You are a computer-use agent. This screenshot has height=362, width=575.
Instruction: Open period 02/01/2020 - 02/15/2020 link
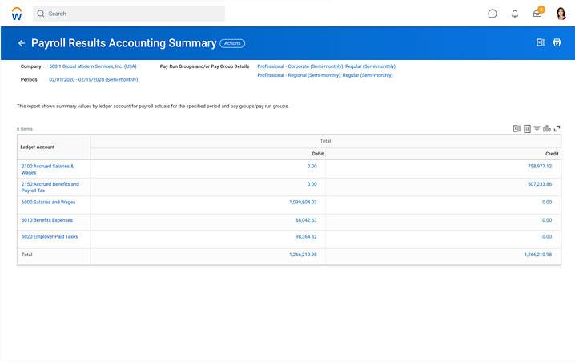pyautogui.click(x=94, y=79)
